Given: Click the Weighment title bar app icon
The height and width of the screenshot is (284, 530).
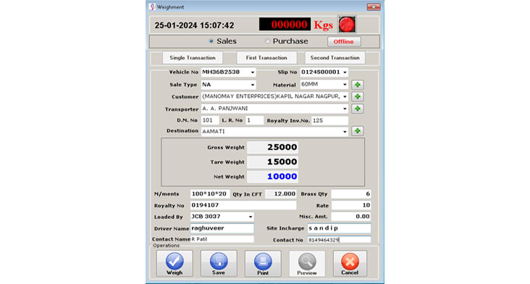Looking at the screenshot, I should 152,7.
